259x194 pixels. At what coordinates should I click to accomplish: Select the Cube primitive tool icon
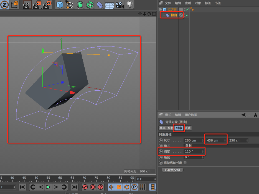[x=60, y=5]
